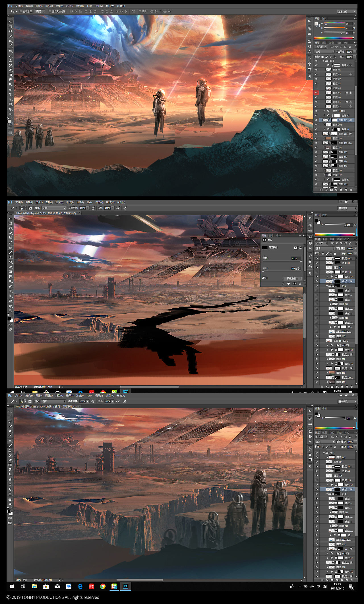
Task: Click add layer mask icon in bottom Layers panel
Action: click(332, 580)
